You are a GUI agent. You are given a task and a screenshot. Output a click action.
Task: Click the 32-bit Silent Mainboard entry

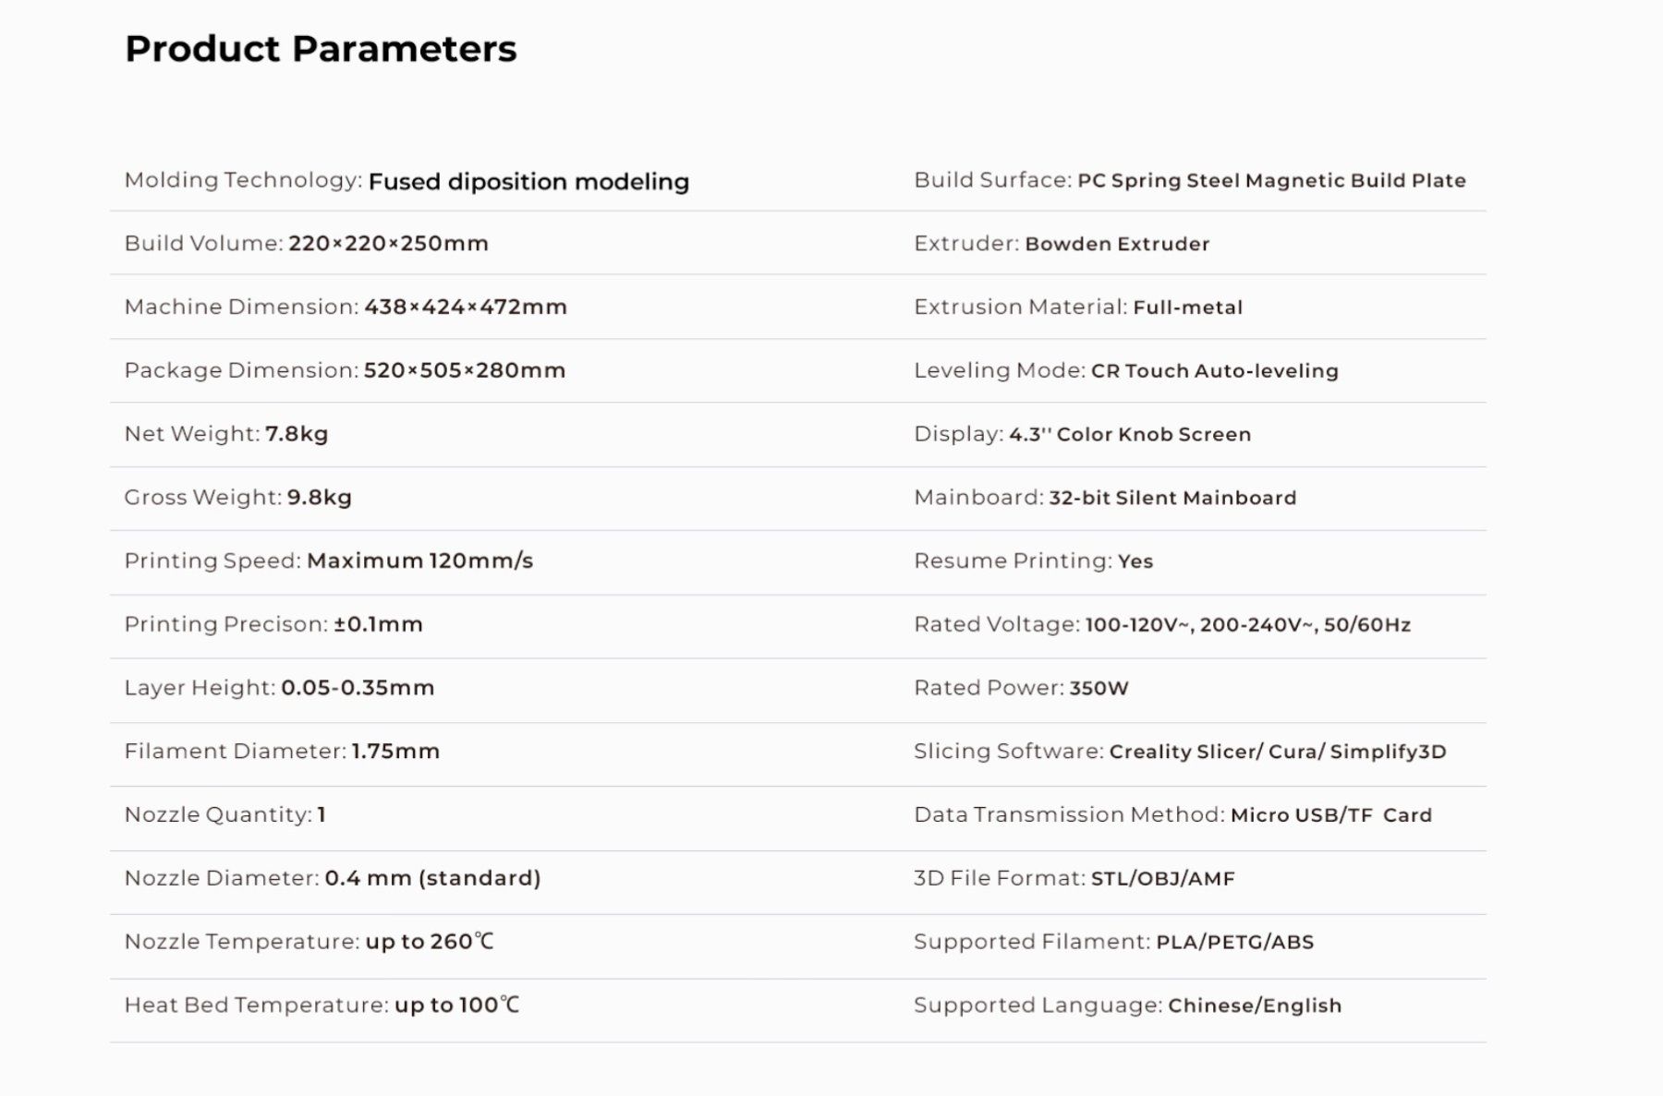[x=1172, y=498]
